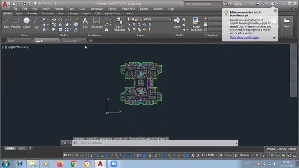Open the Customization menu in status bar
Image resolution: width=299 pixels, height=168 pixels.
295,155
